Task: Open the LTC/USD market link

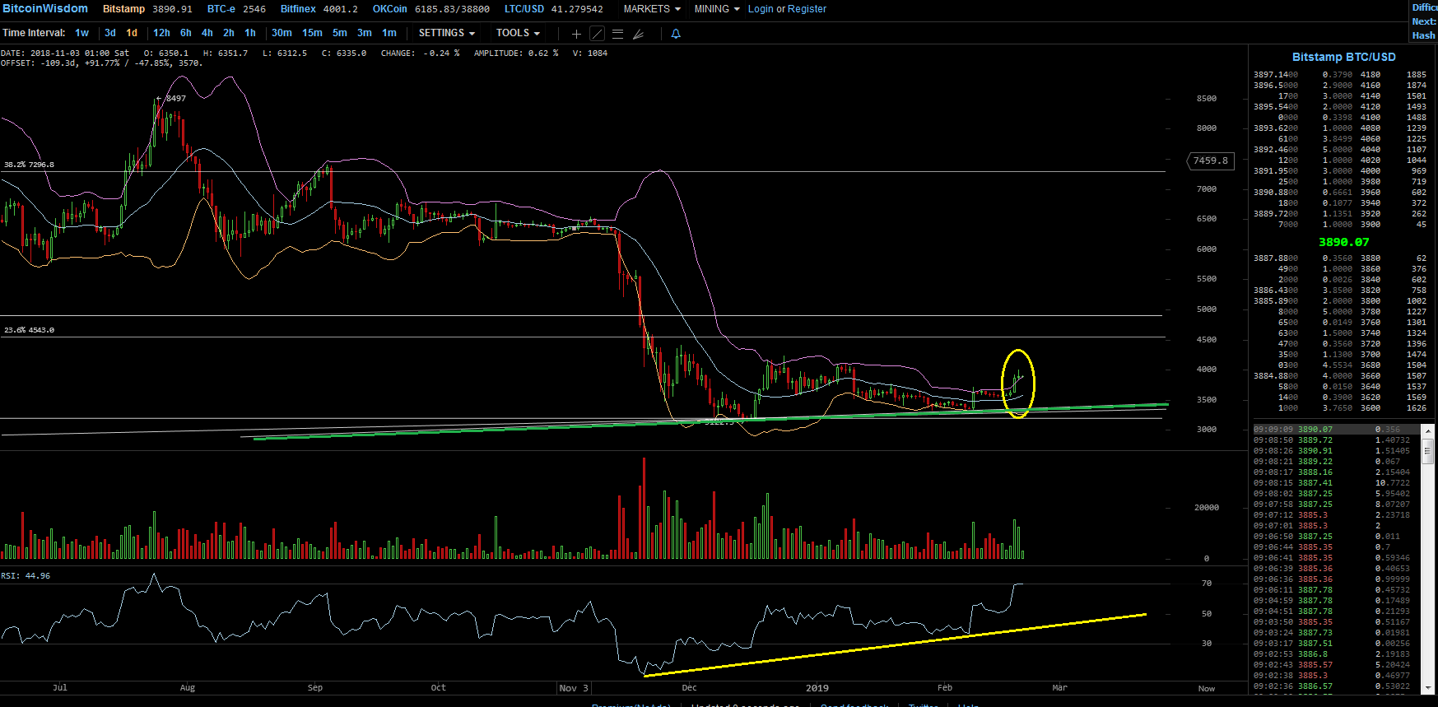Action: (524, 9)
